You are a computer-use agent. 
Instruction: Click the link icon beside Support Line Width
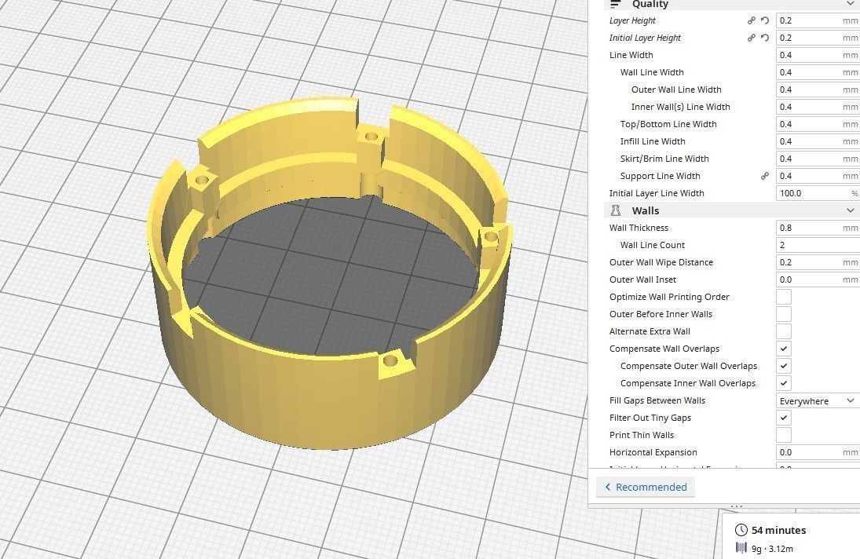(764, 176)
